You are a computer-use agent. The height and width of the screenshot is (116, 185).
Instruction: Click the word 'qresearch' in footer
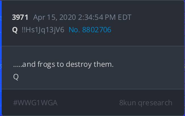[155, 103]
